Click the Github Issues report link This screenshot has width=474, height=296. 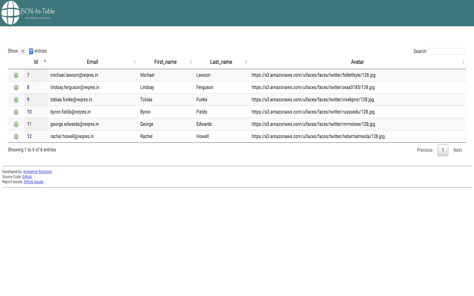(33, 182)
